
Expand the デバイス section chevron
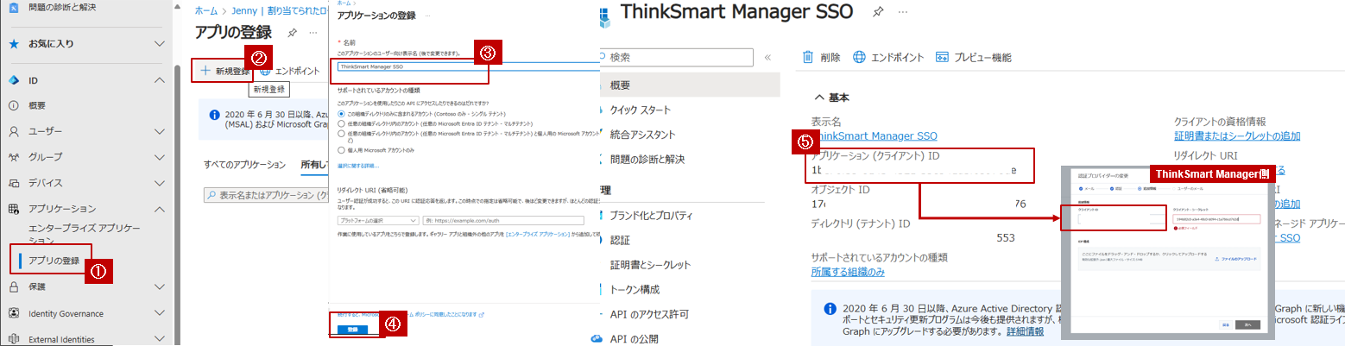click(x=159, y=183)
